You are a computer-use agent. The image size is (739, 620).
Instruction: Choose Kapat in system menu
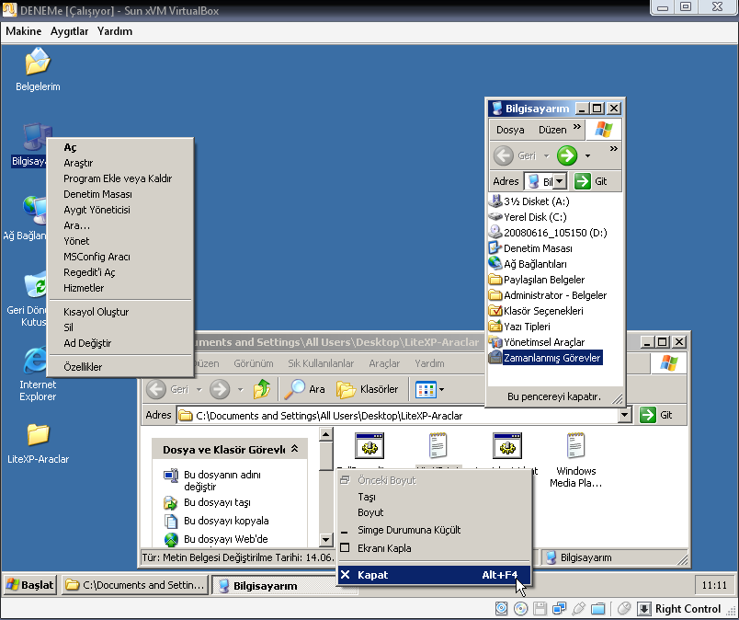(x=434, y=575)
